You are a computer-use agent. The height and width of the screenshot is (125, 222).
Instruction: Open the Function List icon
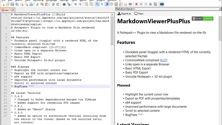121,4
